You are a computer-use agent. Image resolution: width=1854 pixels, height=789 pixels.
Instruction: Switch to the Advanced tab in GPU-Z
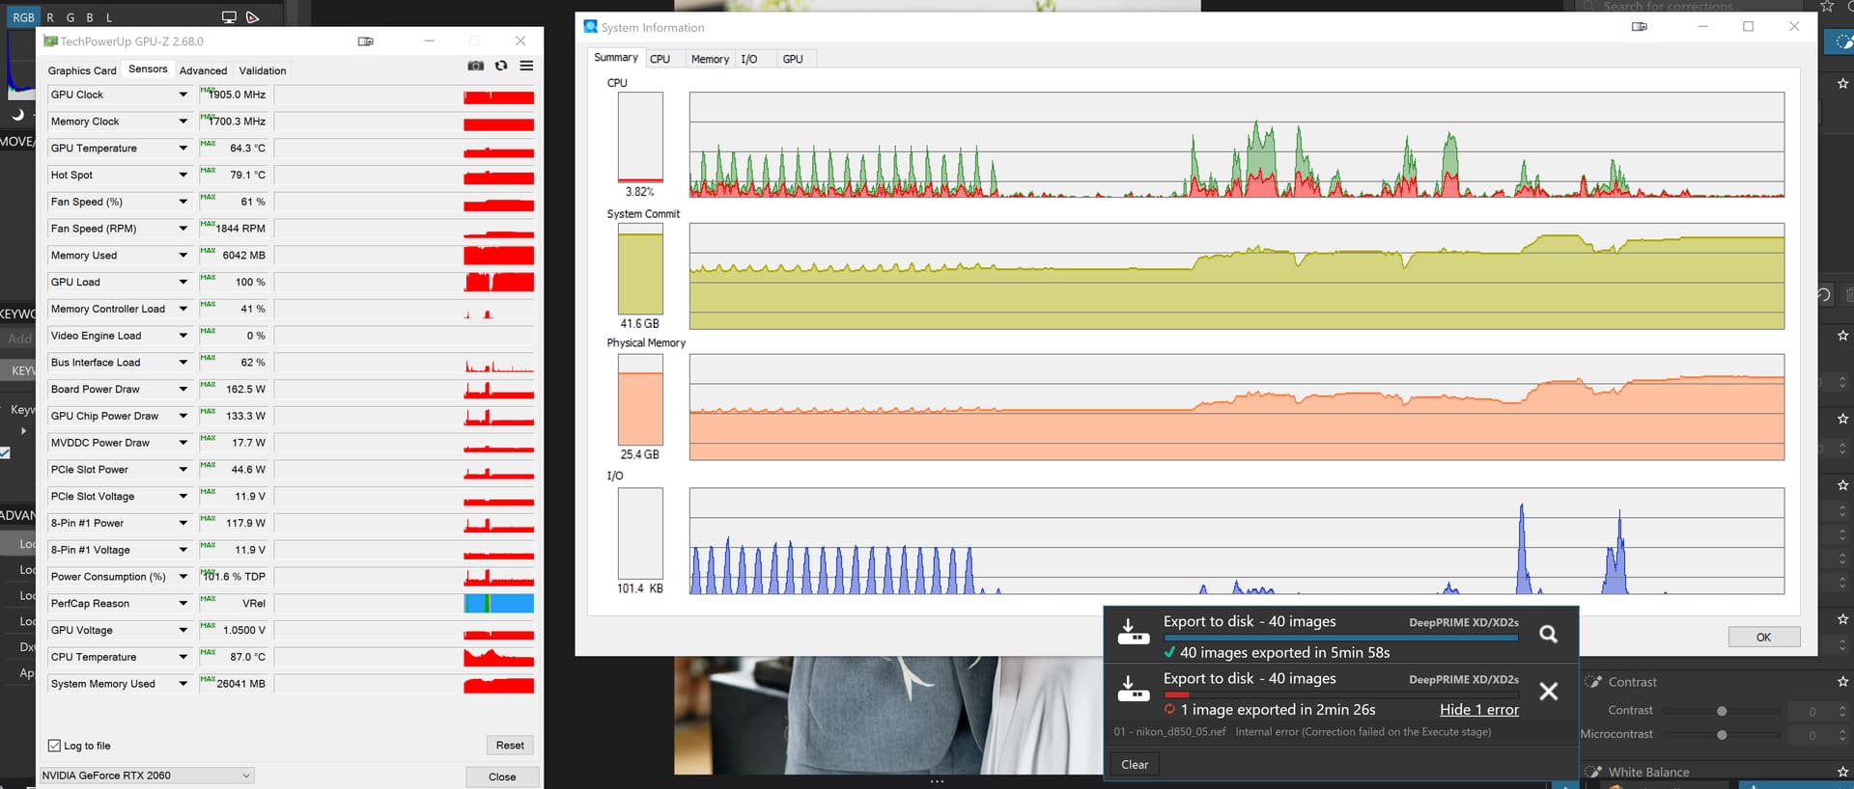coord(203,70)
